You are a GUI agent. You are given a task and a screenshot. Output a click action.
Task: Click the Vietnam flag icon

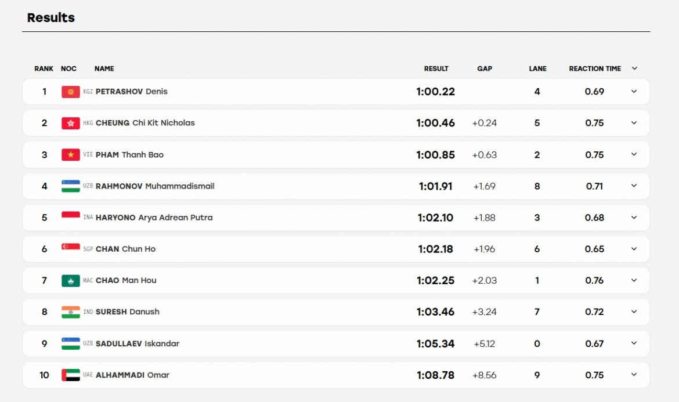coord(71,155)
